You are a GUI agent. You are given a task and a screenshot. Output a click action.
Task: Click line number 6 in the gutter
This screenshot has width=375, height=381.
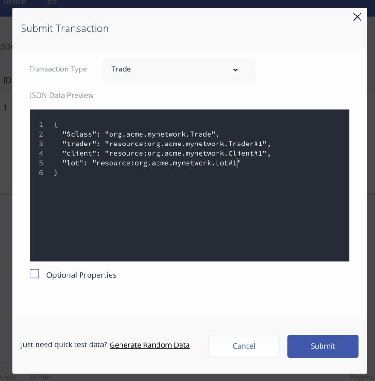[41, 173]
